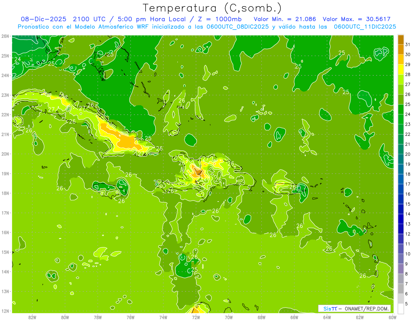Click latitude axis label '12N'
This screenshot has height=322, width=417.
pos(5,311)
